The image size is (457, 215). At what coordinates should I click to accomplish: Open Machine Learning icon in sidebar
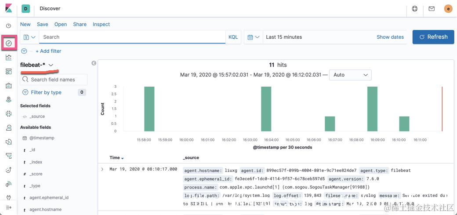tap(9, 114)
